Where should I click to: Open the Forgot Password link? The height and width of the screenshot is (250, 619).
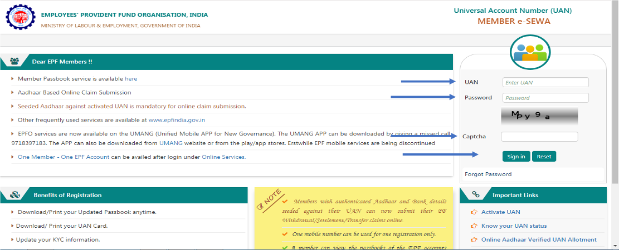[x=488, y=174]
